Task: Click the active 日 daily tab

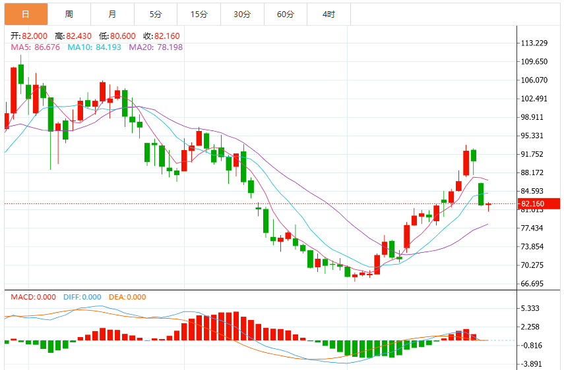Action: [x=26, y=14]
